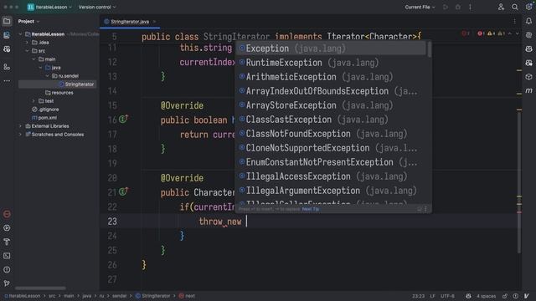Click the 'next' method breadcrumb

click(187, 296)
